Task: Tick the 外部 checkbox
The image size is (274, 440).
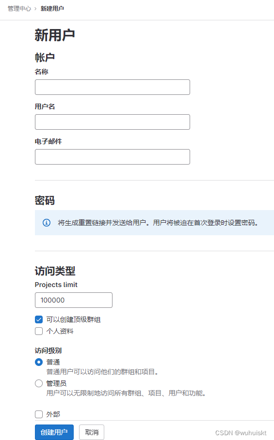Action: pyautogui.click(x=39, y=414)
